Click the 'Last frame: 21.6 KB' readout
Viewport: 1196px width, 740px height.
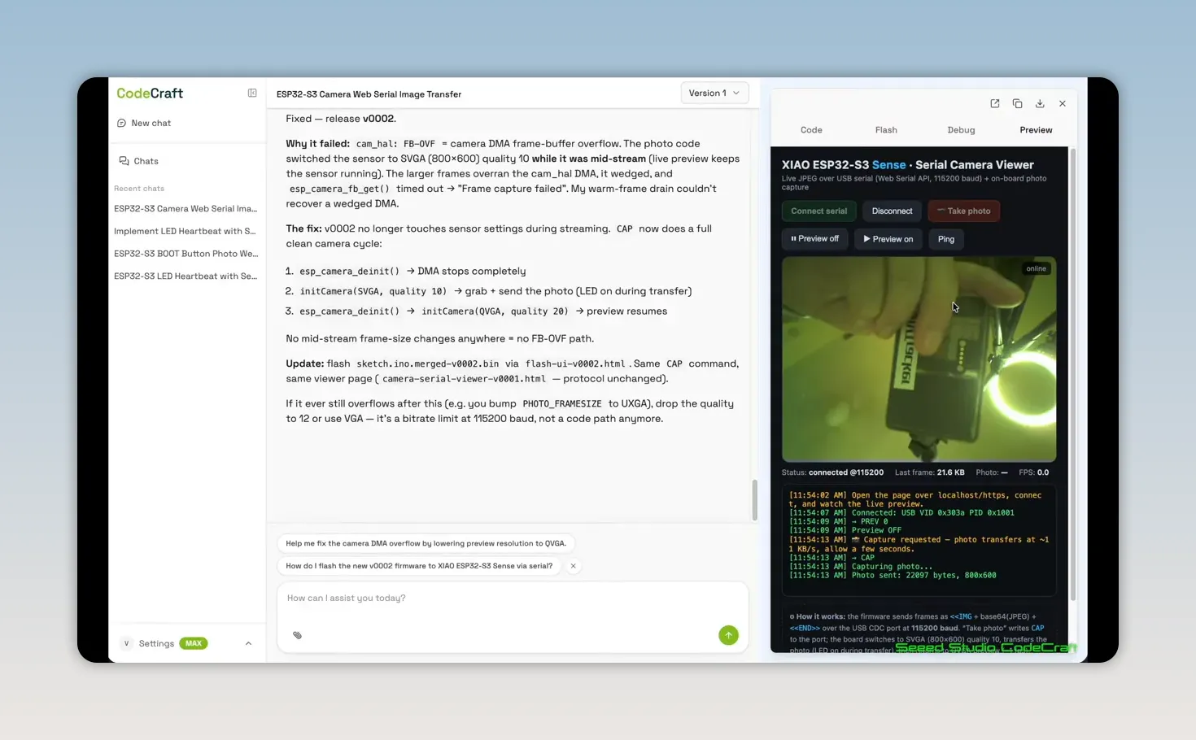point(929,472)
